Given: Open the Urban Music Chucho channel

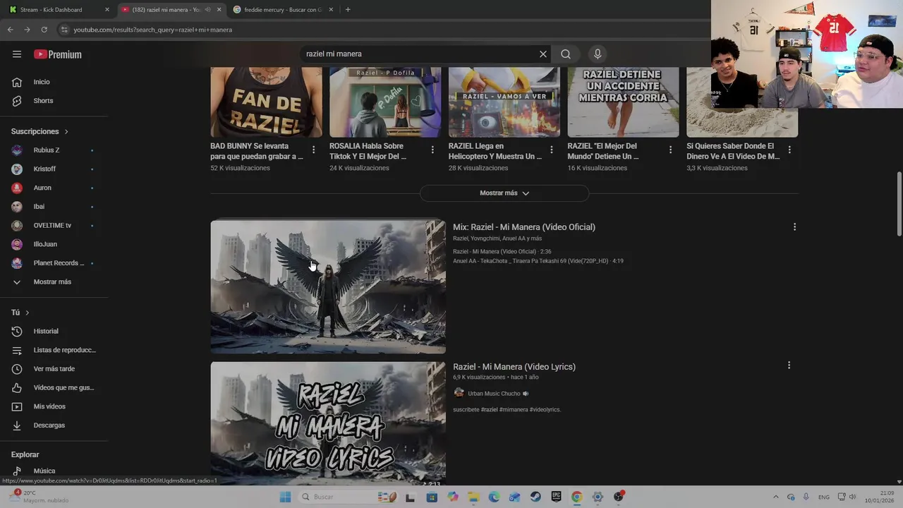Looking at the screenshot, I should point(494,394).
